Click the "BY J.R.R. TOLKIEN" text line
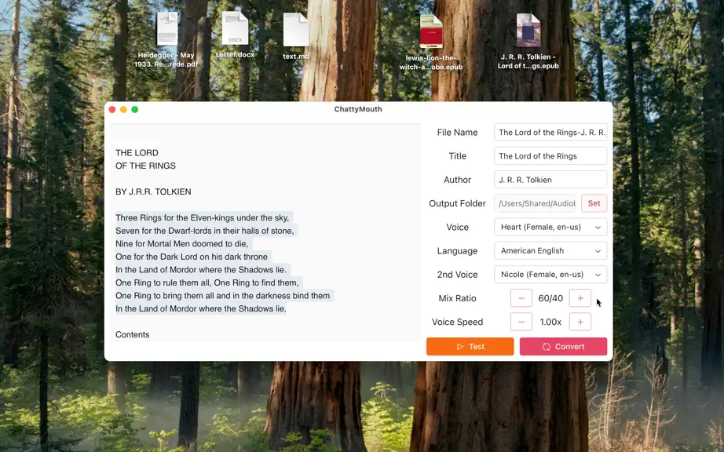This screenshot has height=452, width=724. coord(153,192)
